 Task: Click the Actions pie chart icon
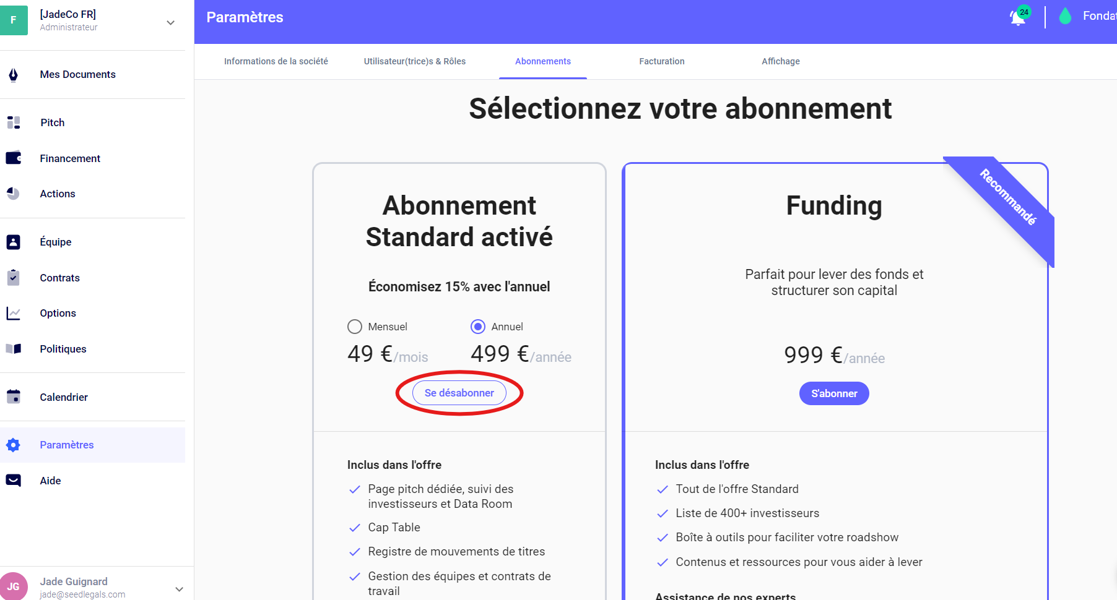point(13,194)
